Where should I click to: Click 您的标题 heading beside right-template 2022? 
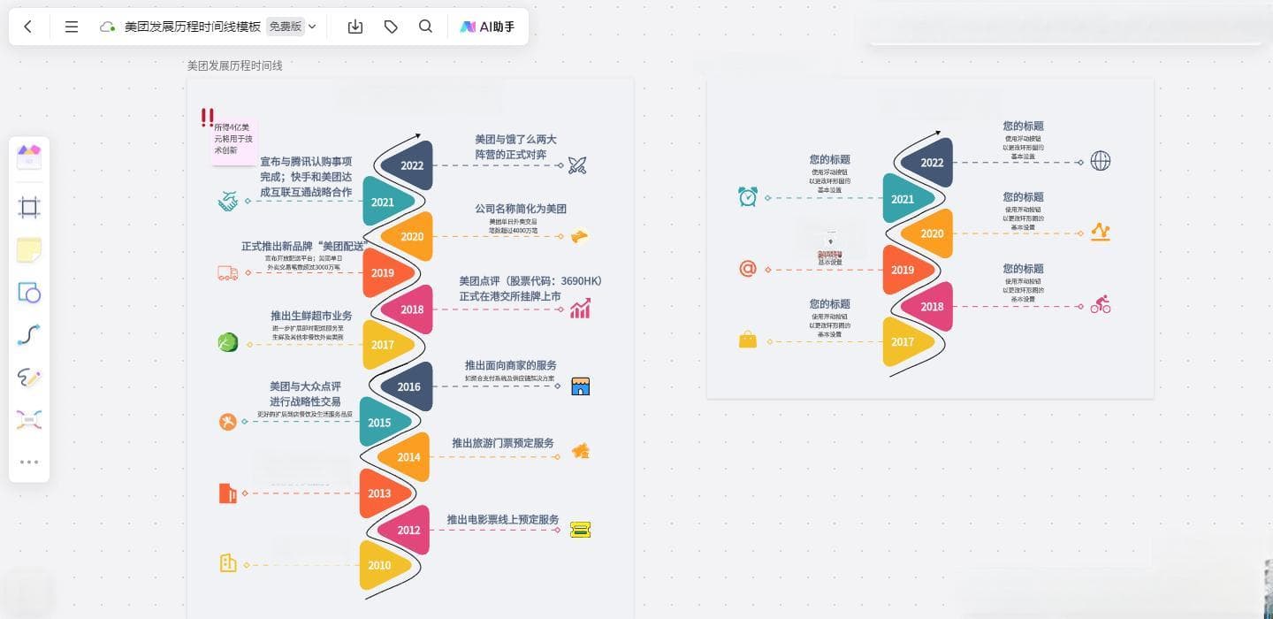[x=1023, y=126]
